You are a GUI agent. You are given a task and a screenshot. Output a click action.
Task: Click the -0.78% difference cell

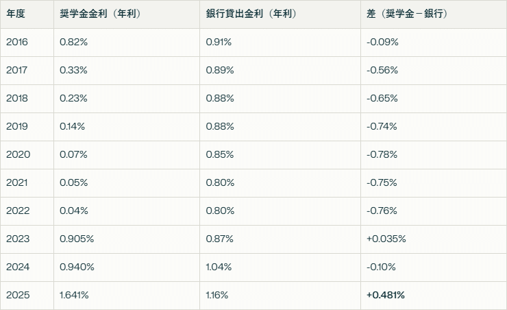click(x=382, y=155)
